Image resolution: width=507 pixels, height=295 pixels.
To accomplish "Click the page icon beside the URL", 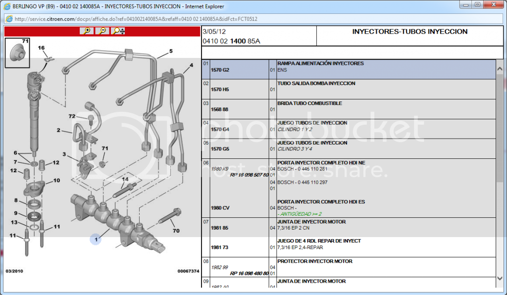I will 9,19.
